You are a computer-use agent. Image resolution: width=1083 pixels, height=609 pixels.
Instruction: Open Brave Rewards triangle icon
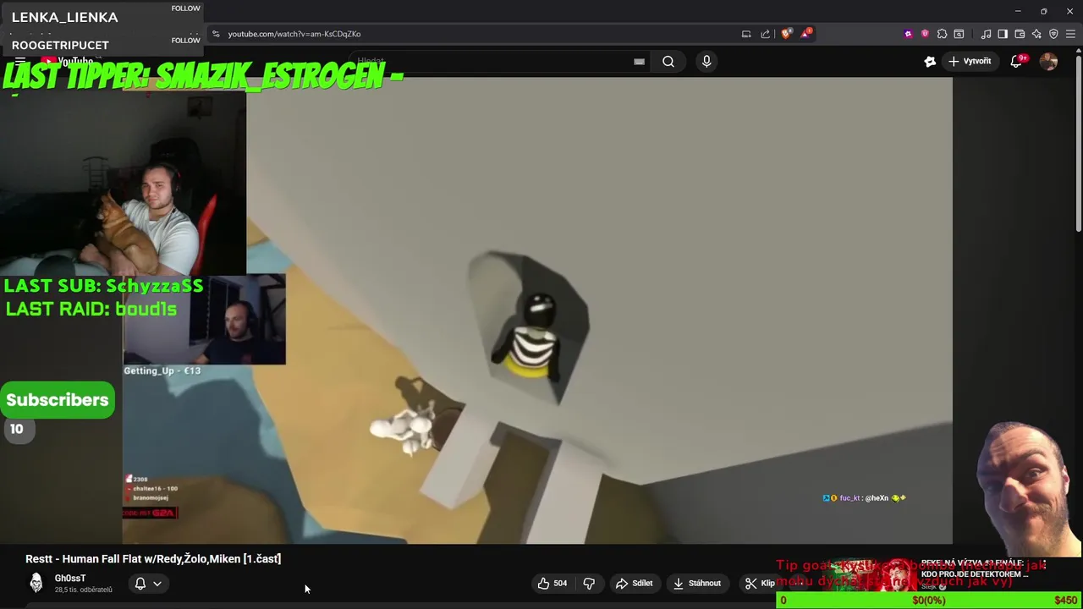click(805, 34)
